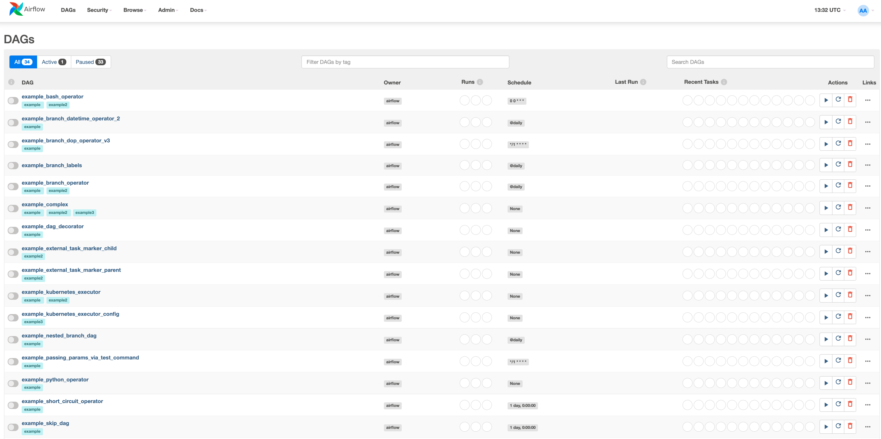Select the Active DAGs filter tab

pos(54,62)
